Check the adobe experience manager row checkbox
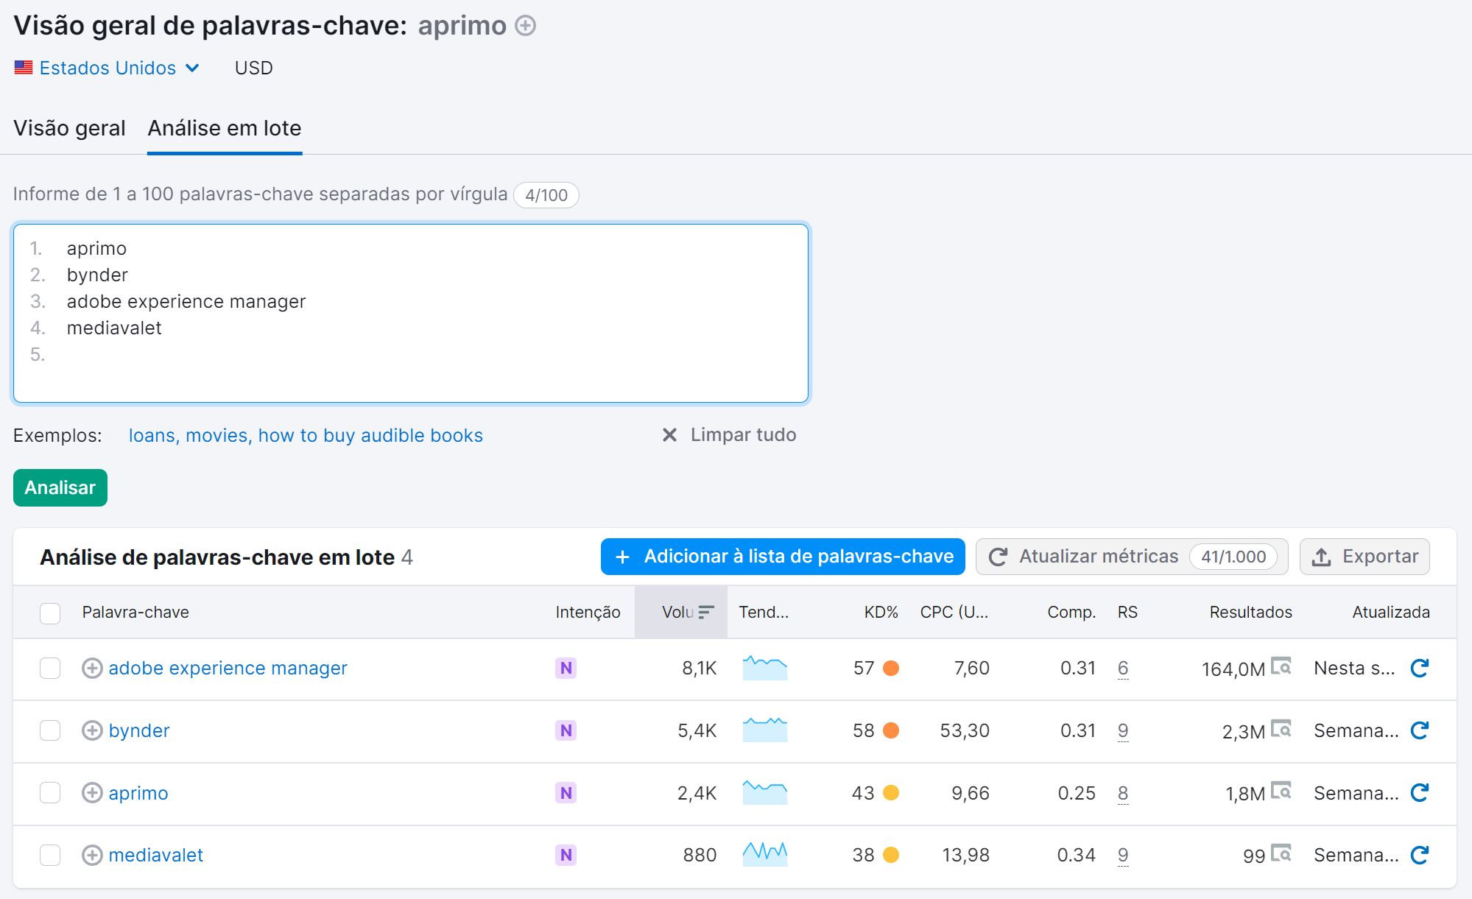1472x899 pixels. (x=50, y=669)
